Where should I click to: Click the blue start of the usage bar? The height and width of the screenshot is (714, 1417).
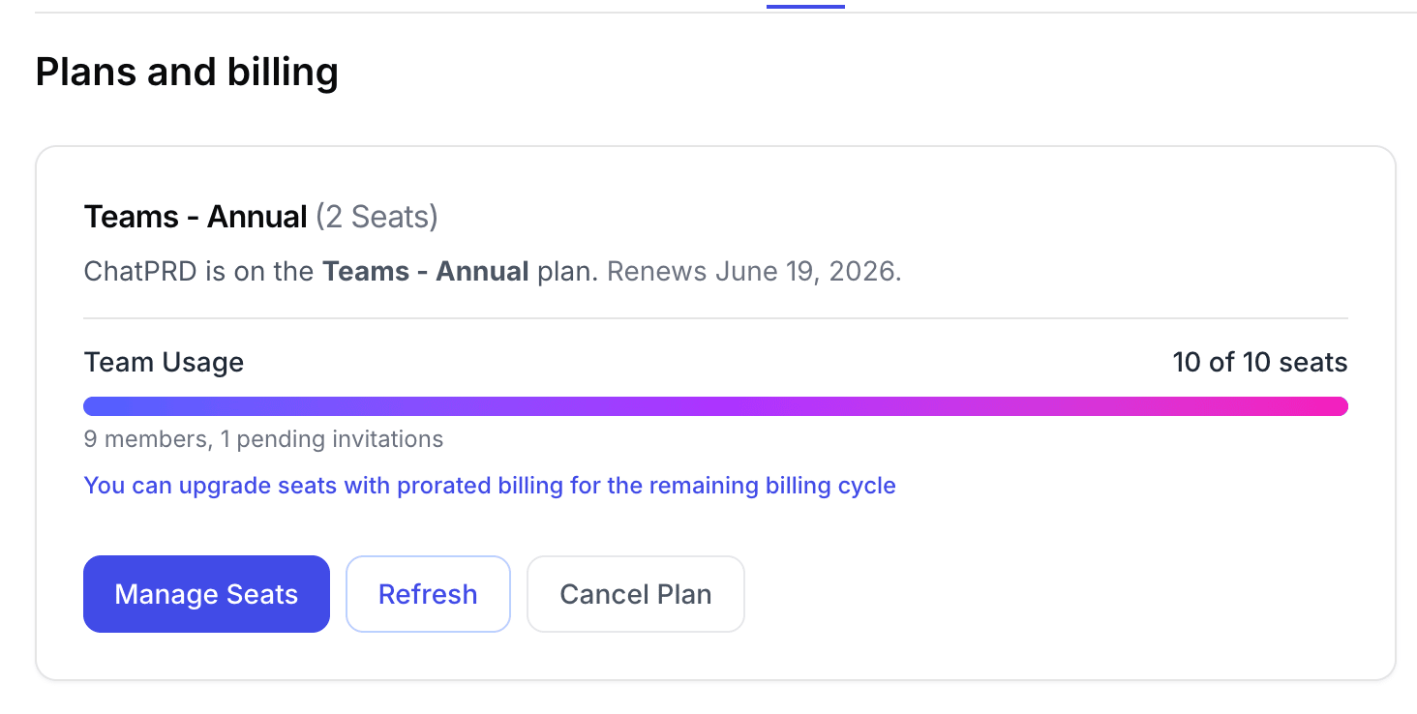pyautogui.click(x=106, y=406)
